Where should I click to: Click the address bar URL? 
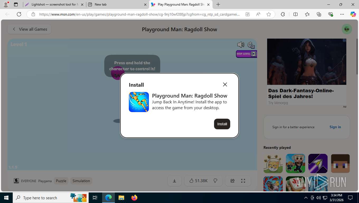pyautogui.click(x=139, y=14)
